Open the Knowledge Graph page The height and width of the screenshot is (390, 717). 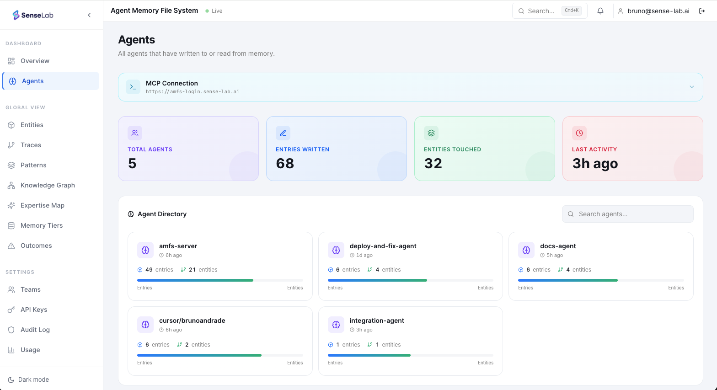click(x=48, y=185)
